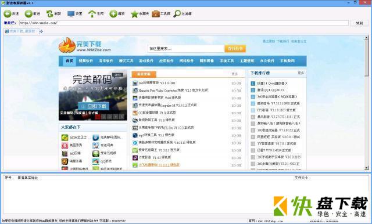
Task: Open Favorites (收藏夹) star icon
Action: (x=134, y=14)
